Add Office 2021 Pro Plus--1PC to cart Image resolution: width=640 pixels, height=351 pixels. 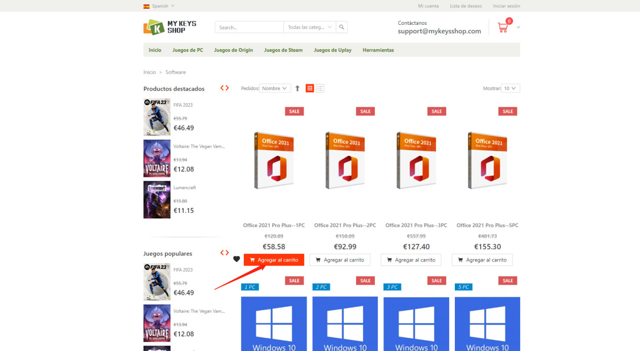click(274, 259)
